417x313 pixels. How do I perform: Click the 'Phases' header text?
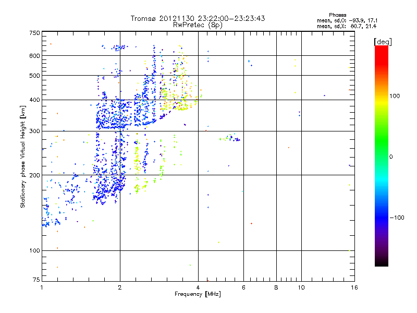(337, 15)
